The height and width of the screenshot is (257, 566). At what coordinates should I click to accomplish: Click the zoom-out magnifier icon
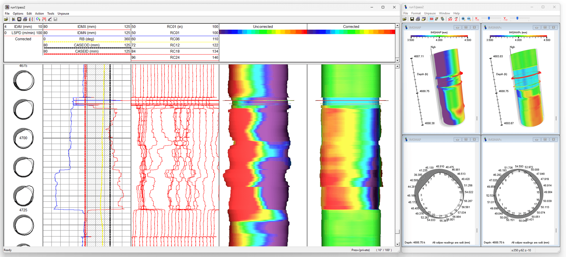tap(469, 19)
